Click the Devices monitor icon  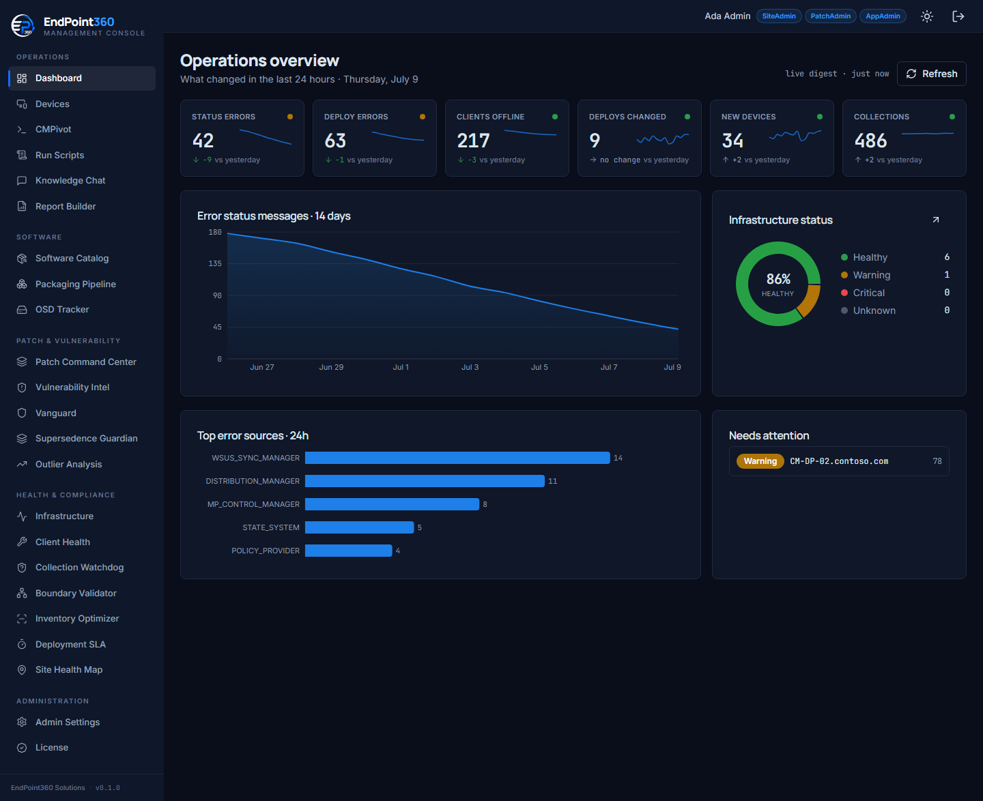(x=22, y=104)
